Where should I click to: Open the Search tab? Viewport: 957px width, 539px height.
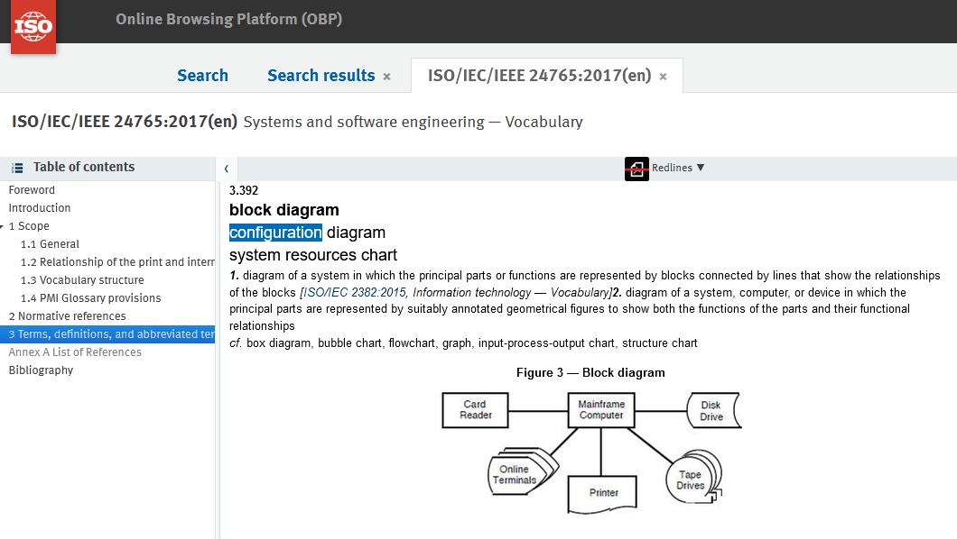tap(202, 76)
